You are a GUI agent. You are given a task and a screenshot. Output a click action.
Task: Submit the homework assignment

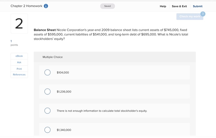point(197,6)
